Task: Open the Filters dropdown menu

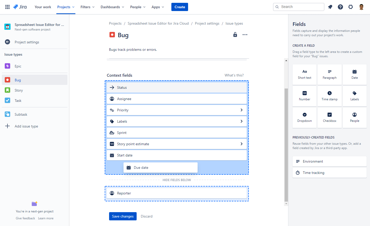Action: [x=87, y=7]
